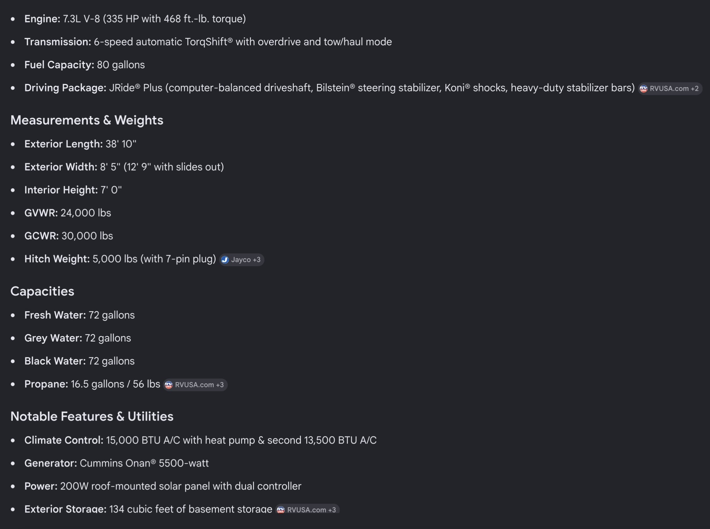The height and width of the screenshot is (529, 710).
Task: Click the Jayco logo icon beside Hitch Weight
Action: point(225,260)
